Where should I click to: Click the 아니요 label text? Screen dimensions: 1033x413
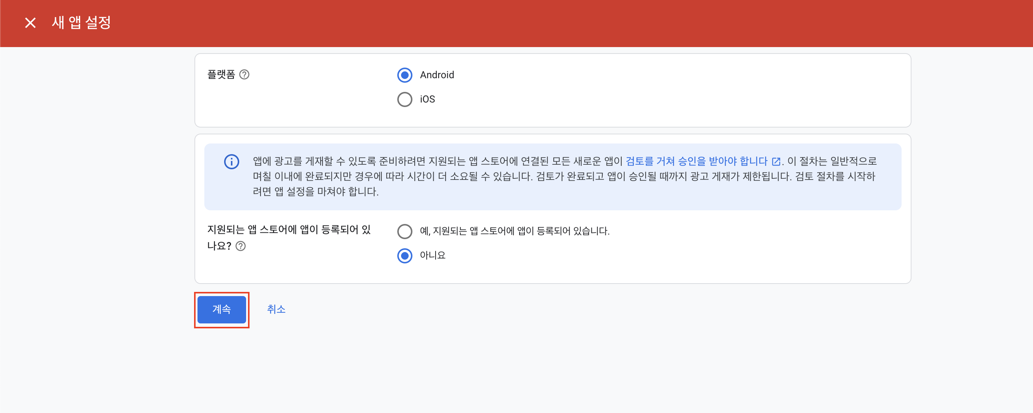point(432,255)
